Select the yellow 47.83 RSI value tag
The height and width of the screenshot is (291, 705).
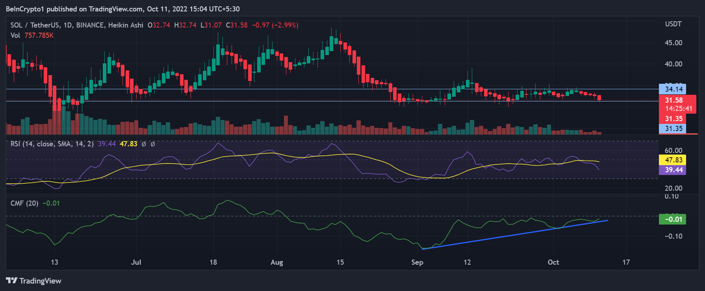pyautogui.click(x=673, y=160)
